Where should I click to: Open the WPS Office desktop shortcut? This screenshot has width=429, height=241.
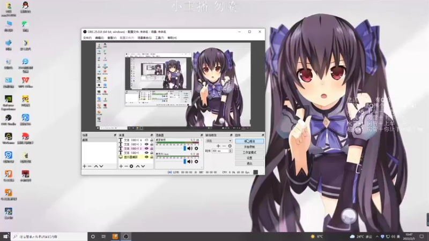[x=25, y=82]
